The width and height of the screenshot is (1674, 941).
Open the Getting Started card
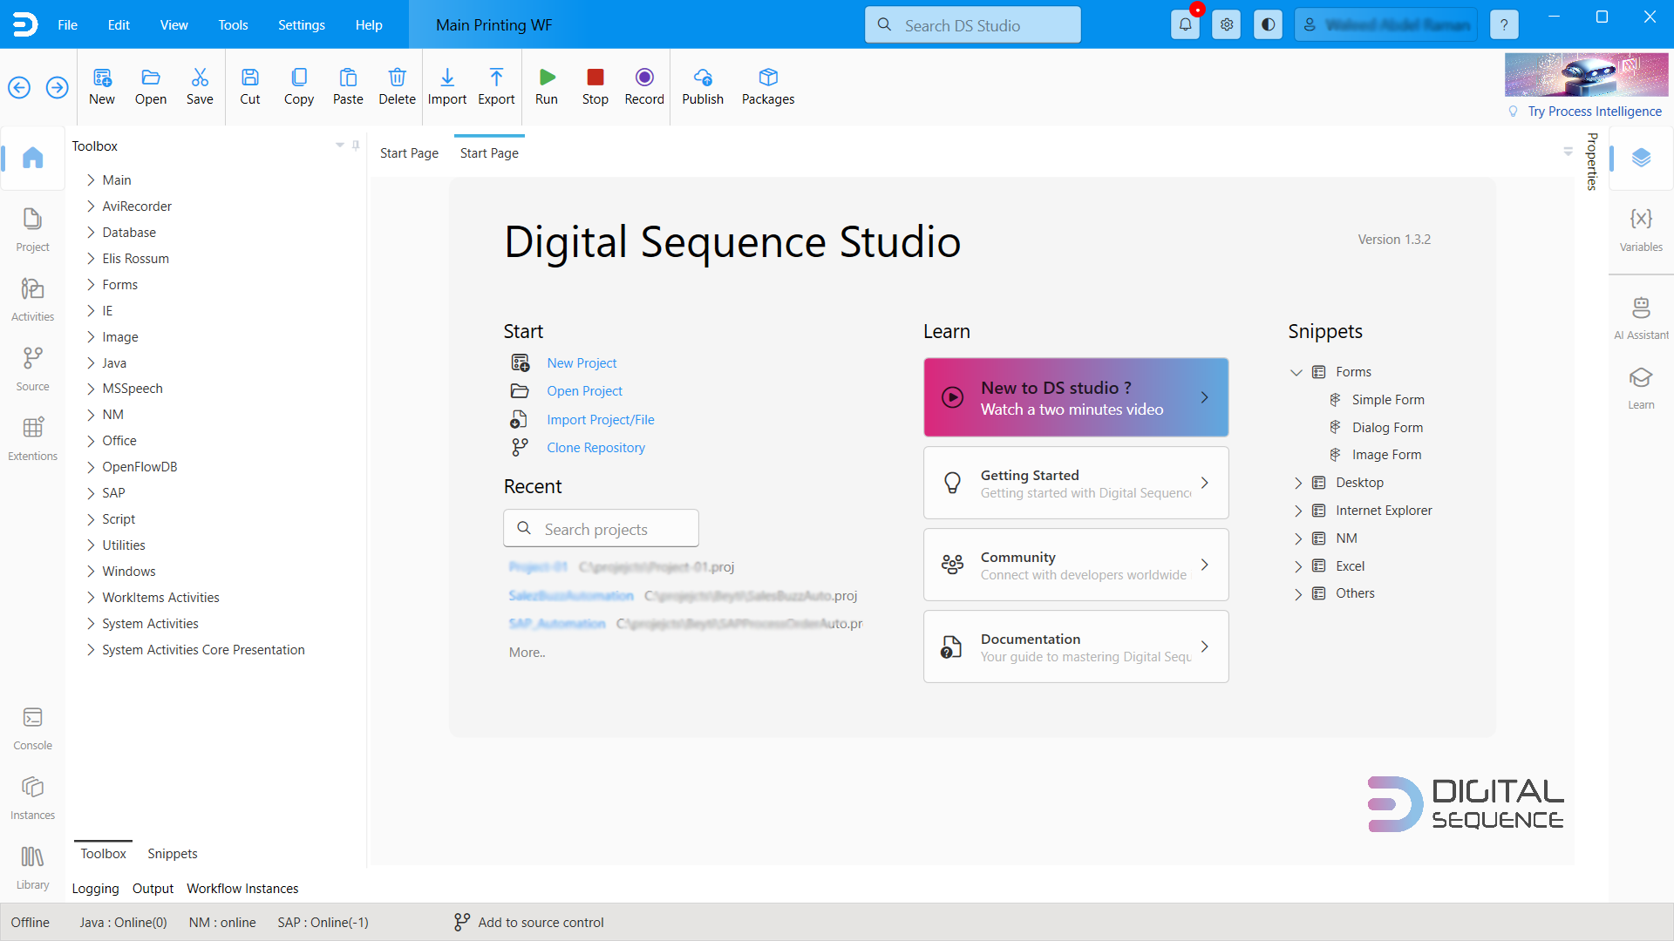[1076, 483]
